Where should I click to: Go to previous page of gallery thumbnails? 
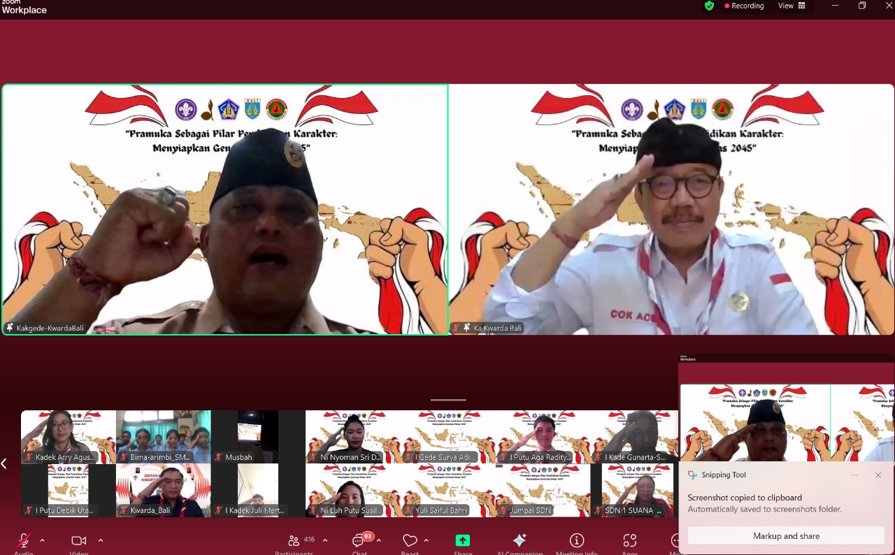pyautogui.click(x=4, y=463)
